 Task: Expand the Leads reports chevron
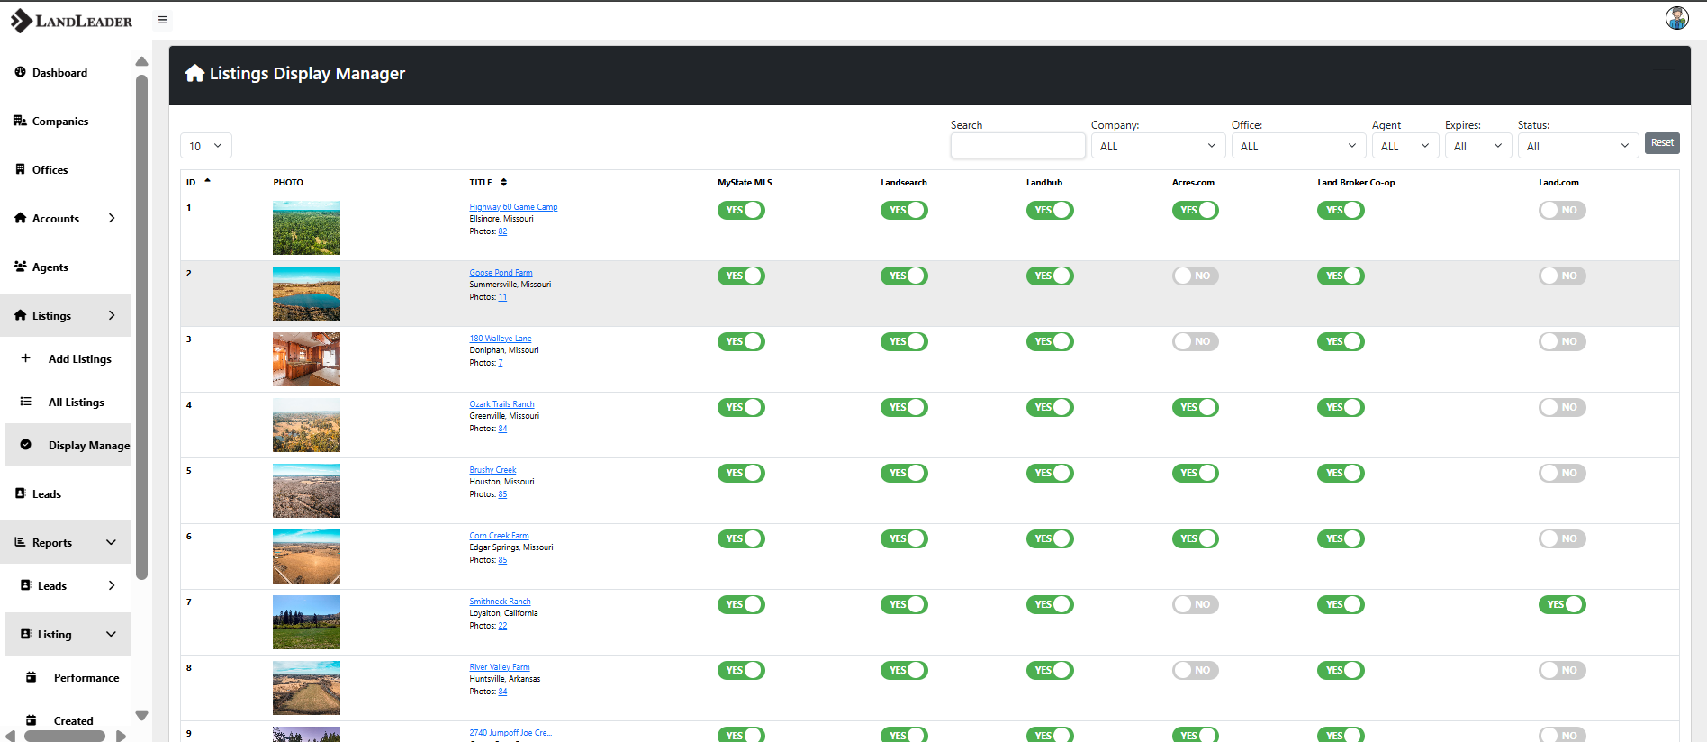click(112, 585)
